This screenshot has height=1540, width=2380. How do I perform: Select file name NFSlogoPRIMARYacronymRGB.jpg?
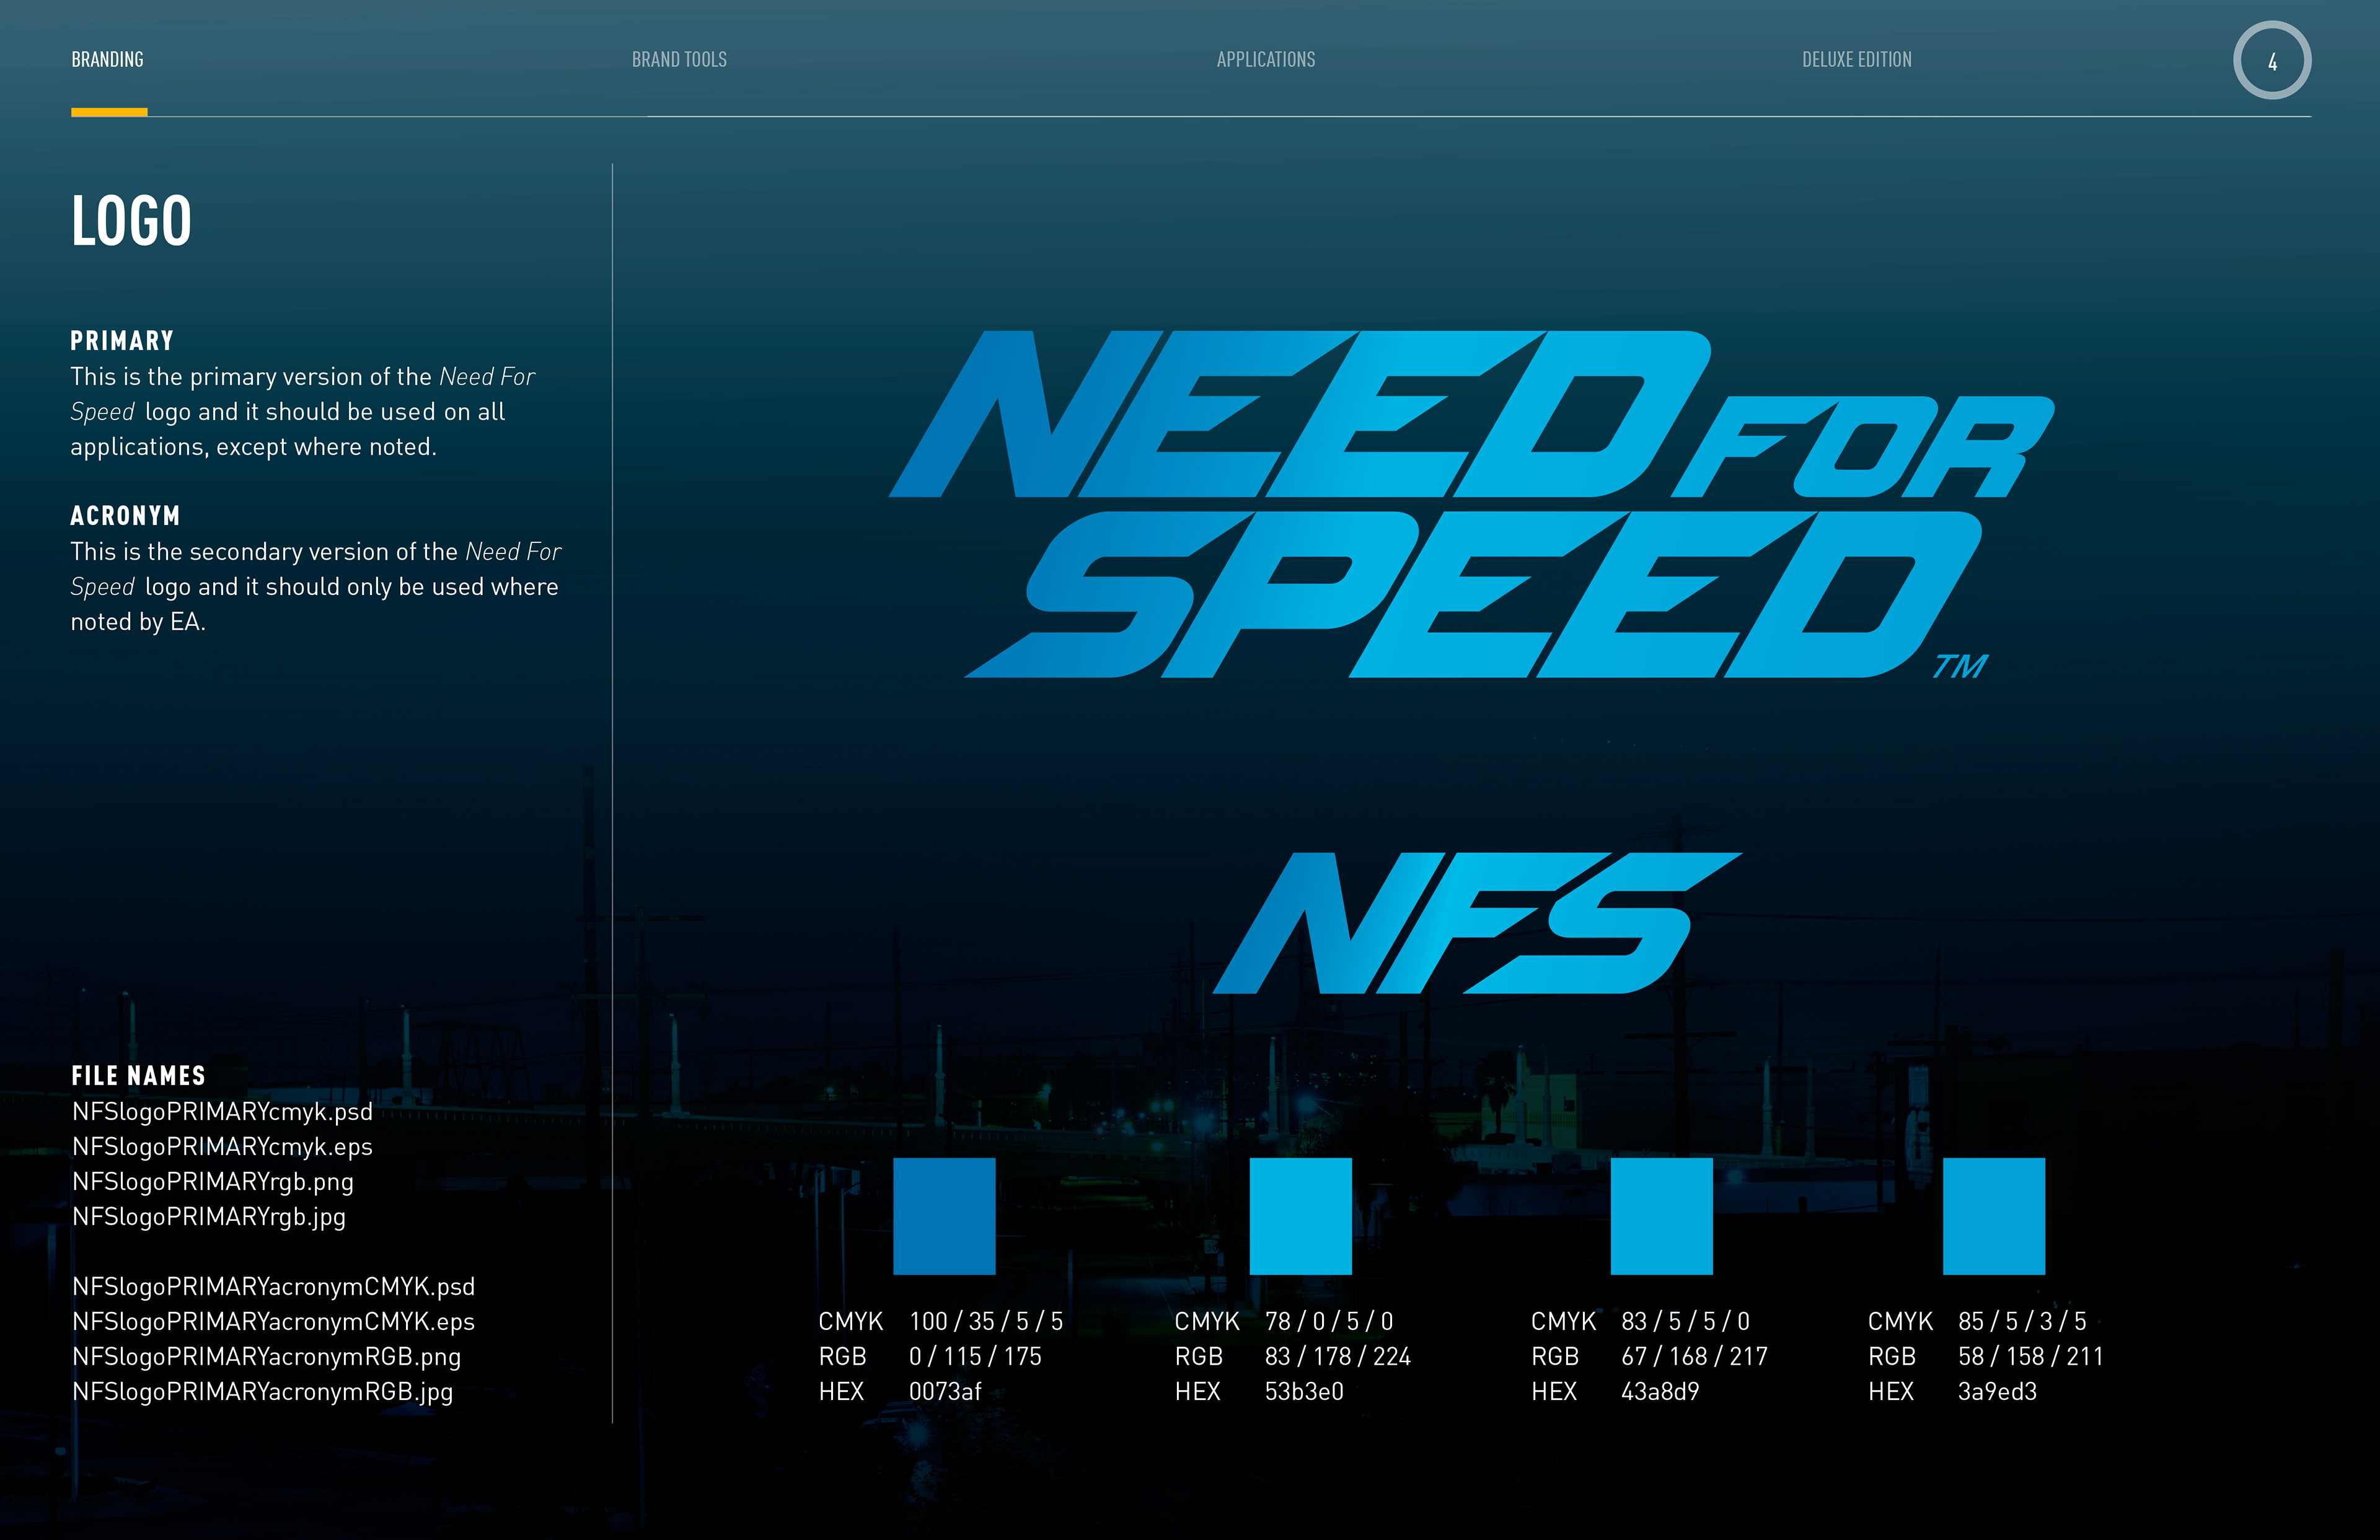pyautogui.click(x=263, y=1392)
